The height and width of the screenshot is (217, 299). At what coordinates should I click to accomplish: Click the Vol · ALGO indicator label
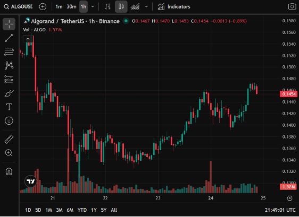[x=35, y=30]
